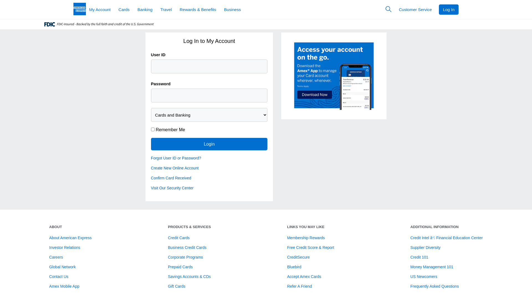Visit the Security Center link
This screenshot has width=532, height=299.
pyautogui.click(x=172, y=188)
